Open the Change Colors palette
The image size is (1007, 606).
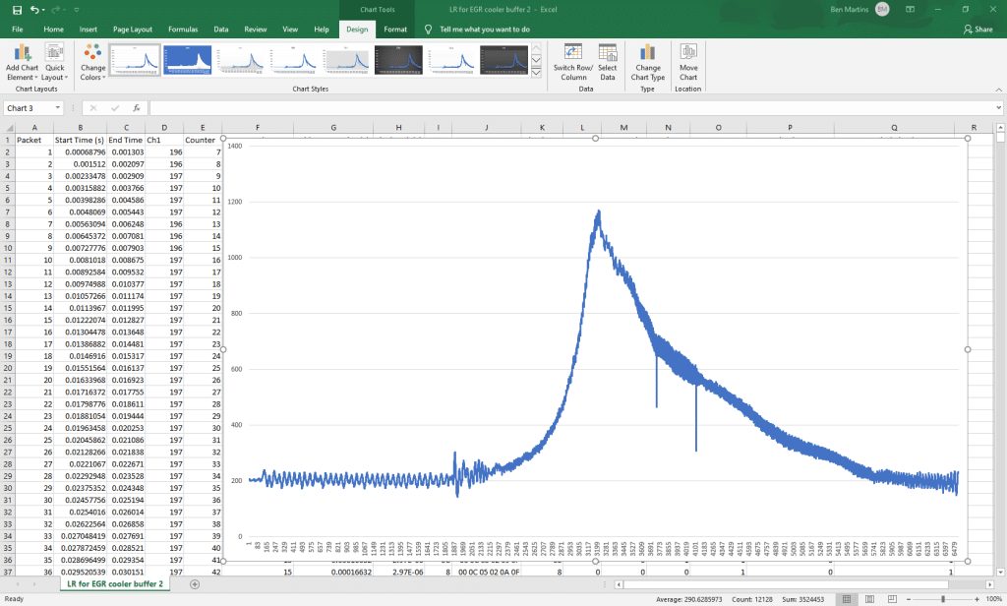92,62
